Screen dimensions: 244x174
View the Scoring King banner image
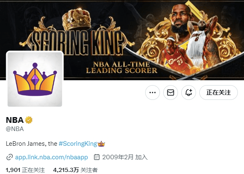(x=122, y=40)
